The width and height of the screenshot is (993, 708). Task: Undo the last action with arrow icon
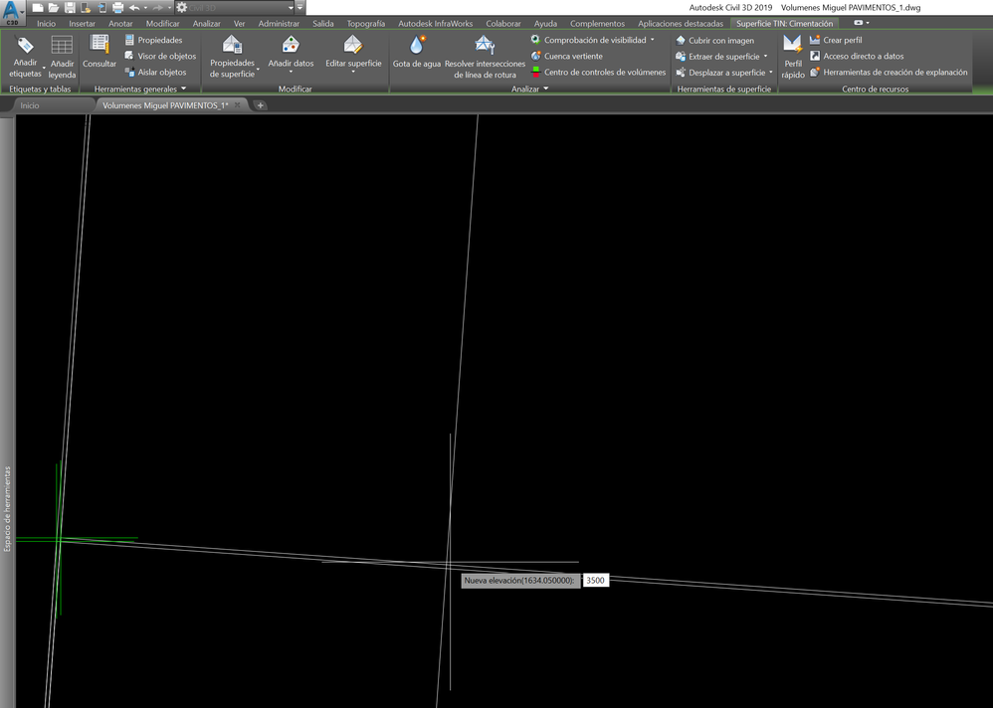[x=134, y=8]
